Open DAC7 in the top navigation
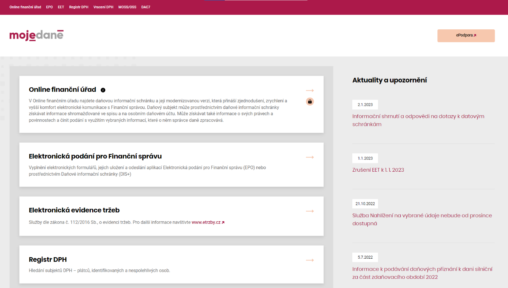Image resolution: width=508 pixels, height=288 pixels. point(146,7)
